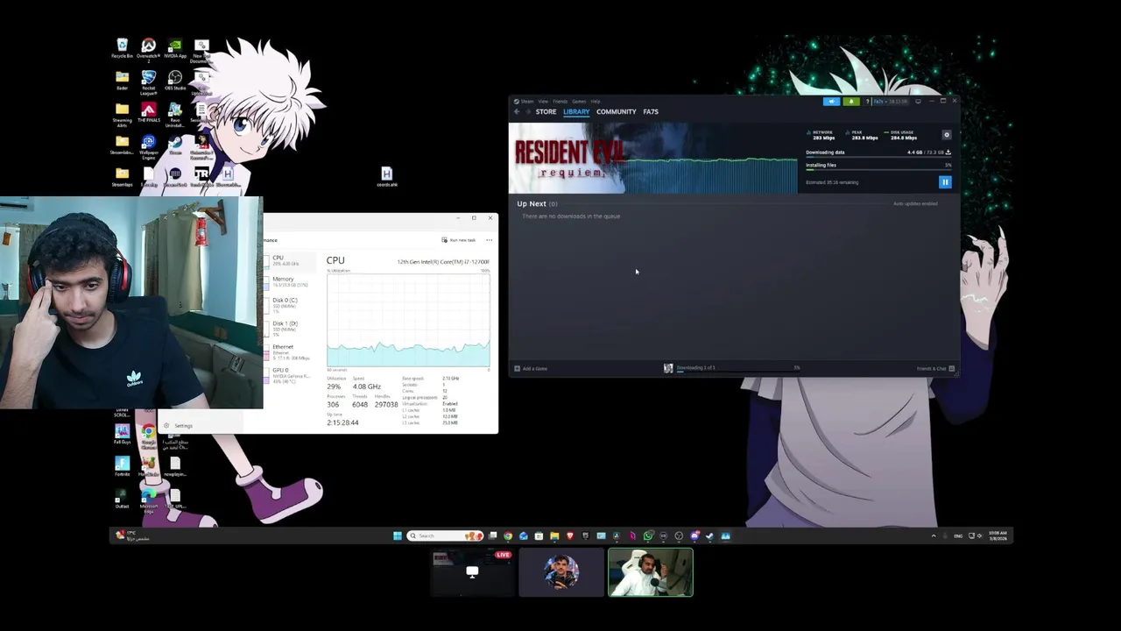
Task: Open the View menu in Steam
Action: pos(543,102)
